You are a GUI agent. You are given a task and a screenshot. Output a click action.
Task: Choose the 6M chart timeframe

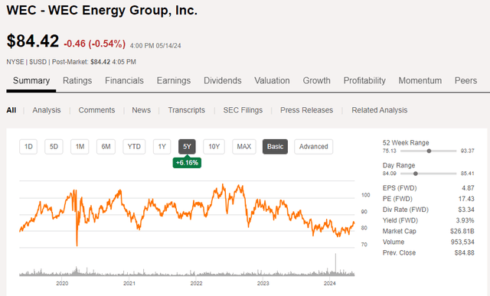click(x=106, y=146)
